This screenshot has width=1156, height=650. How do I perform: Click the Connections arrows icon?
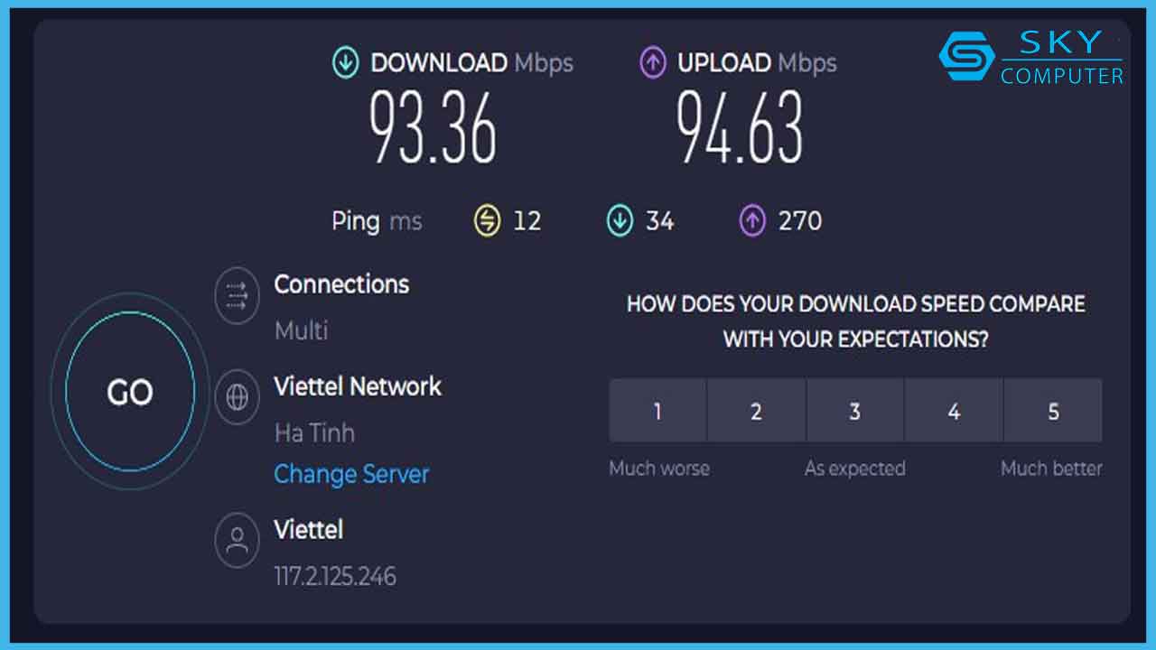click(237, 296)
